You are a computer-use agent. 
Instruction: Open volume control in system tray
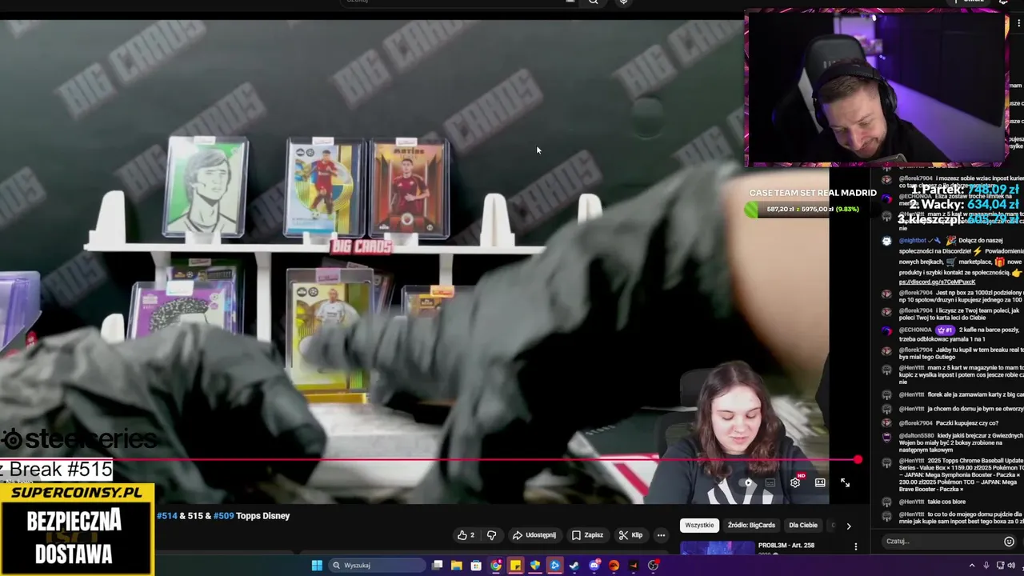pyautogui.click(x=1010, y=566)
